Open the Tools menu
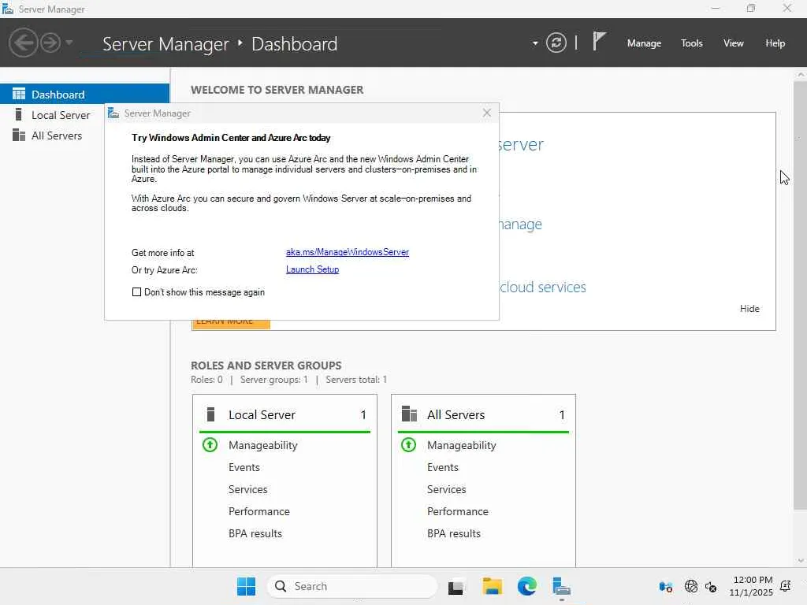 692,43
